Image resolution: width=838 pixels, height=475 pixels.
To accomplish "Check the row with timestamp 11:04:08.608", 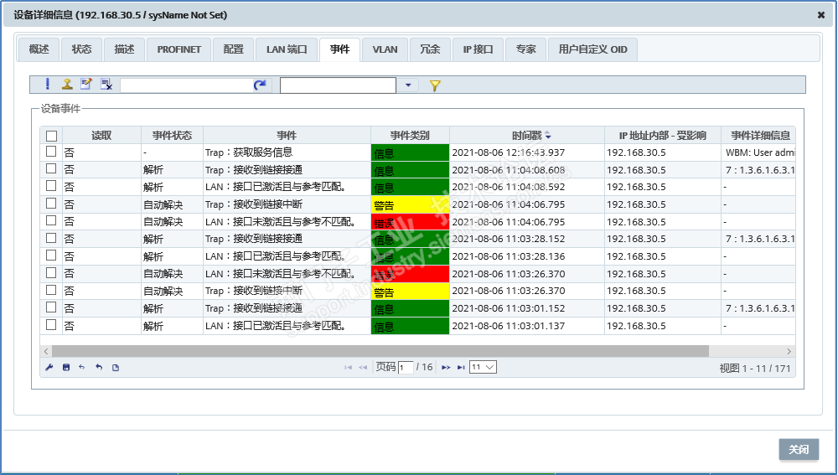I will [x=51, y=169].
